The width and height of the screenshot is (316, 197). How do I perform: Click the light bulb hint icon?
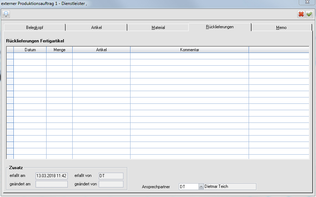pyautogui.click(x=6, y=14)
